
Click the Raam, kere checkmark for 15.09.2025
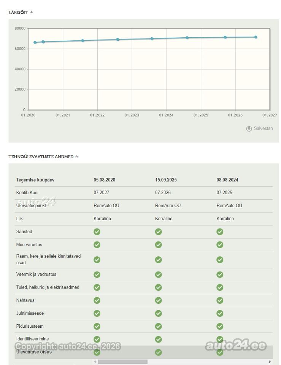(x=158, y=260)
